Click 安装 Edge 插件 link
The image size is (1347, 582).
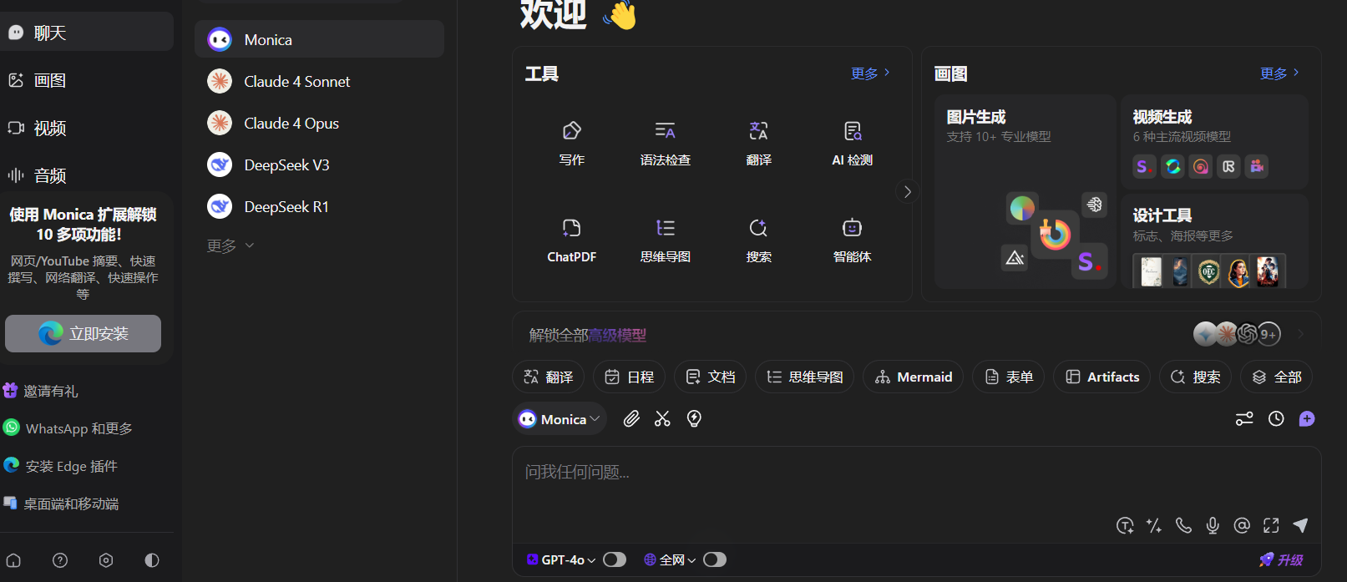coord(60,466)
